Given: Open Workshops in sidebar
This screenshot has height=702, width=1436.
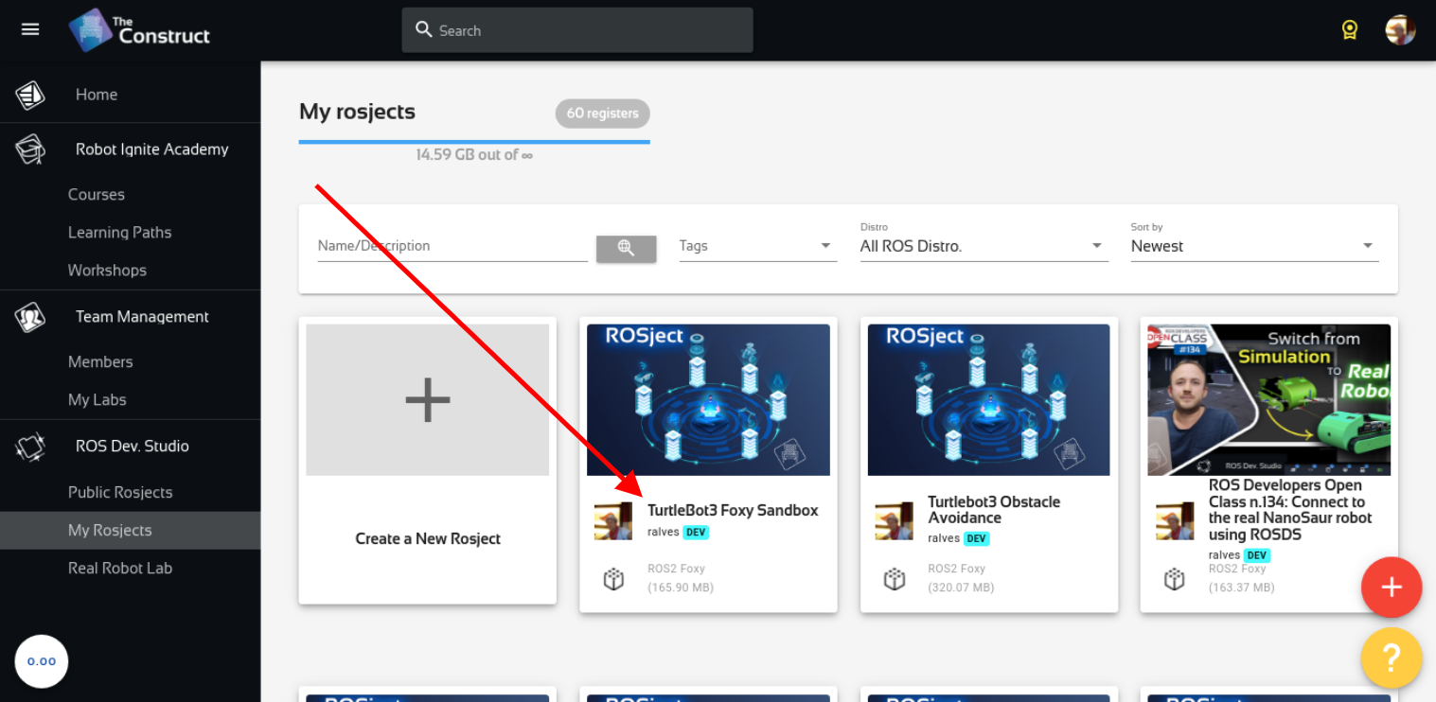Looking at the screenshot, I should 107,270.
